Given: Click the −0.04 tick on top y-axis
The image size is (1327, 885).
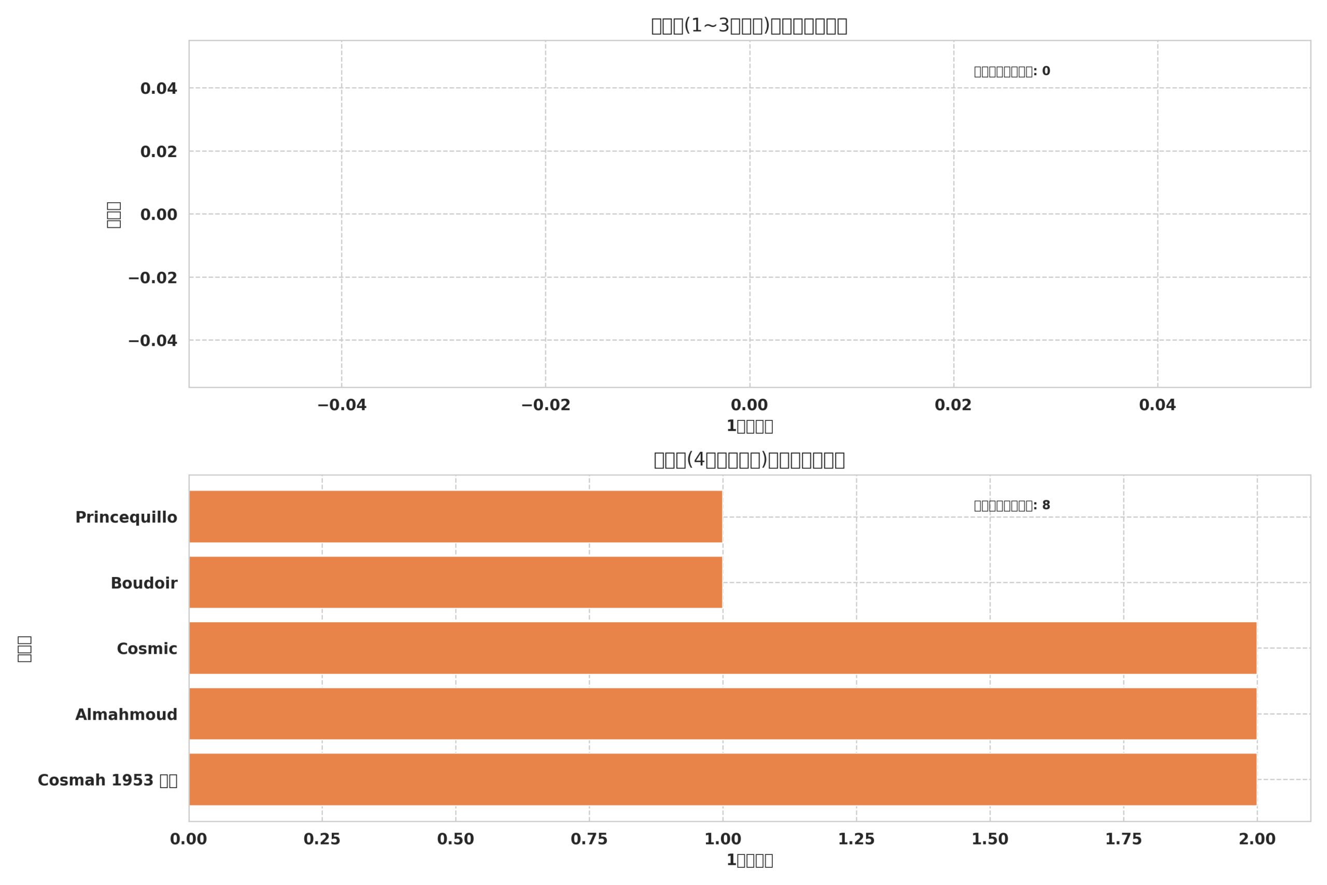Looking at the screenshot, I should [152, 341].
